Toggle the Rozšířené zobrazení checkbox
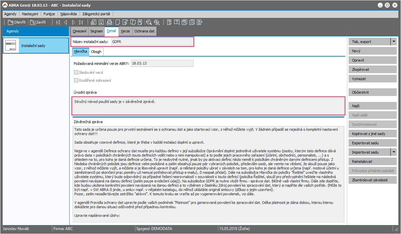Image resolution: width=401 pixels, height=234 pixels. pos(76,80)
